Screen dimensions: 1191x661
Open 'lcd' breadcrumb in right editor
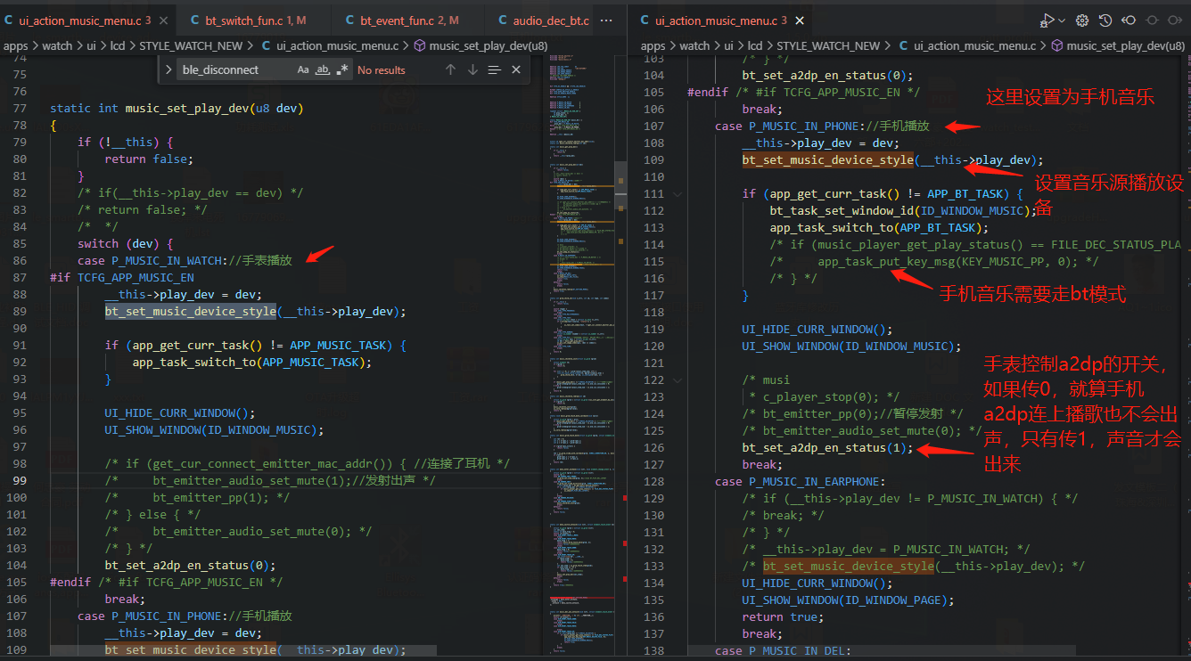tap(754, 45)
